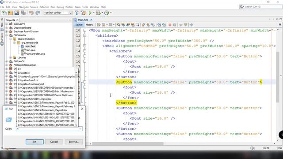283x159 pixels.
Task: Collapse the fold marker at line 13
Action: coord(84,46)
